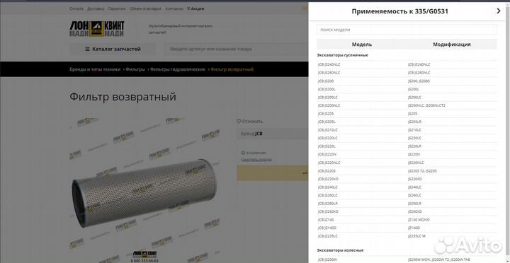510x263 pixels.
Task: Click the percent icon beside Акции
Action: tap(188, 8)
